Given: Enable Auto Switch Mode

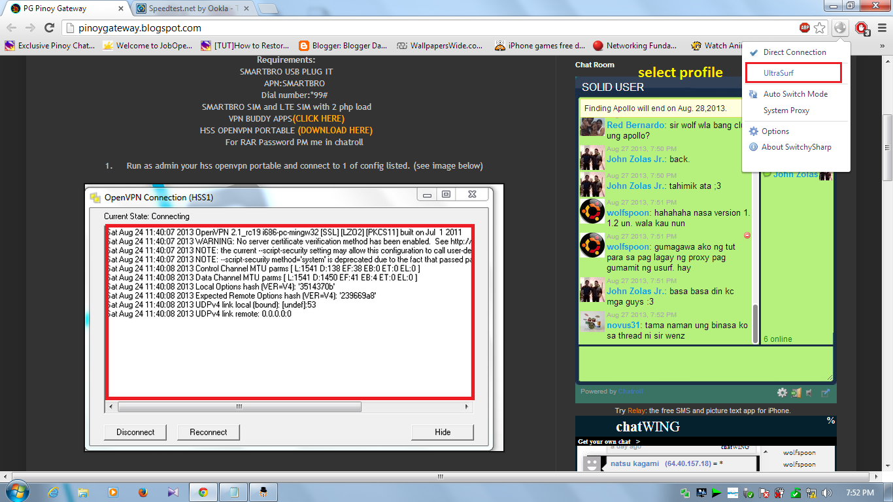Looking at the screenshot, I should 796,94.
